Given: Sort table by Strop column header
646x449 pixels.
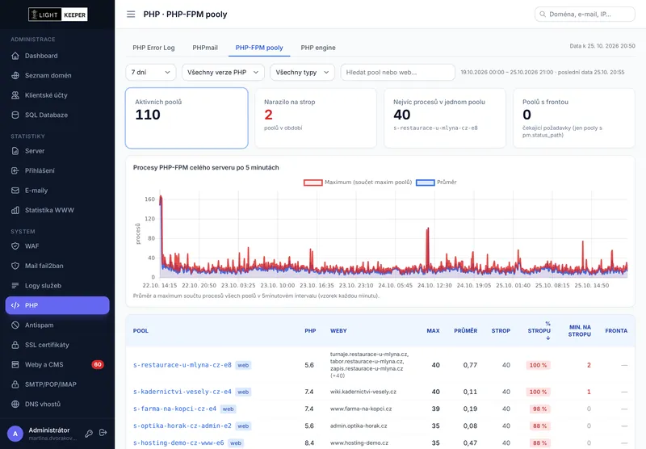Looking at the screenshot, I should pos(501,331).
